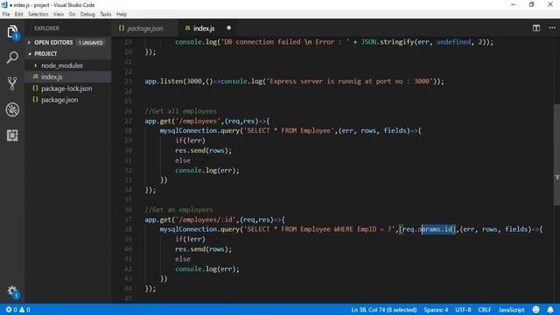
Task: Open the Search view in activity bar
Action: click(12, 58)
